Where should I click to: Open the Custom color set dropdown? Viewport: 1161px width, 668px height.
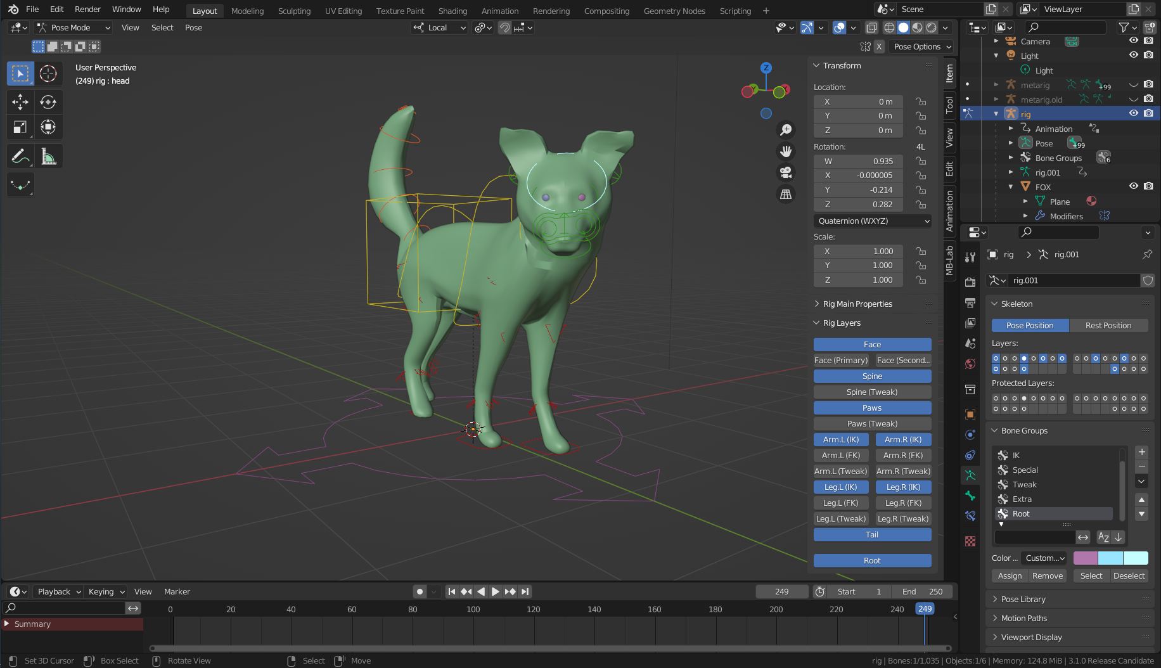pyautogui.click(x=1044, y=558)
